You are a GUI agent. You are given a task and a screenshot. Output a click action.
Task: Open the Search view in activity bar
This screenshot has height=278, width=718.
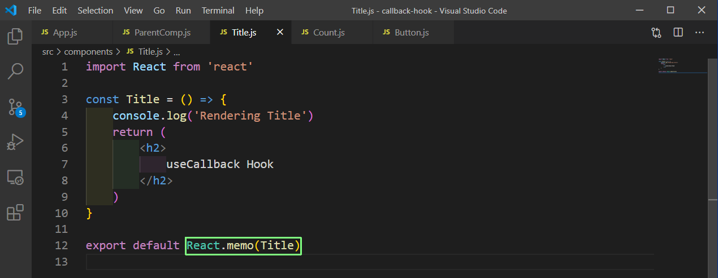(x=15, y=71)
